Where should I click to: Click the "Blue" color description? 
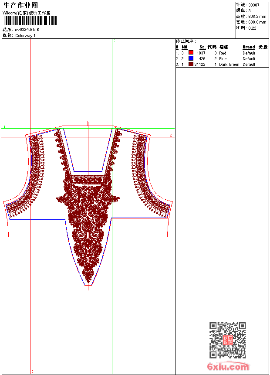point(223,59)
